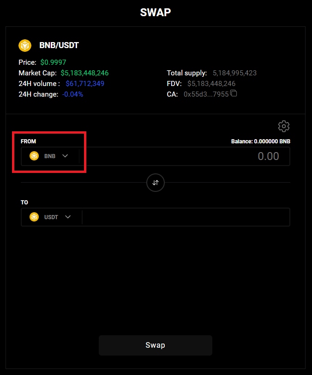Click the BNB/USDT pair coin logo

pyautogui.click(x=24, y=45)
